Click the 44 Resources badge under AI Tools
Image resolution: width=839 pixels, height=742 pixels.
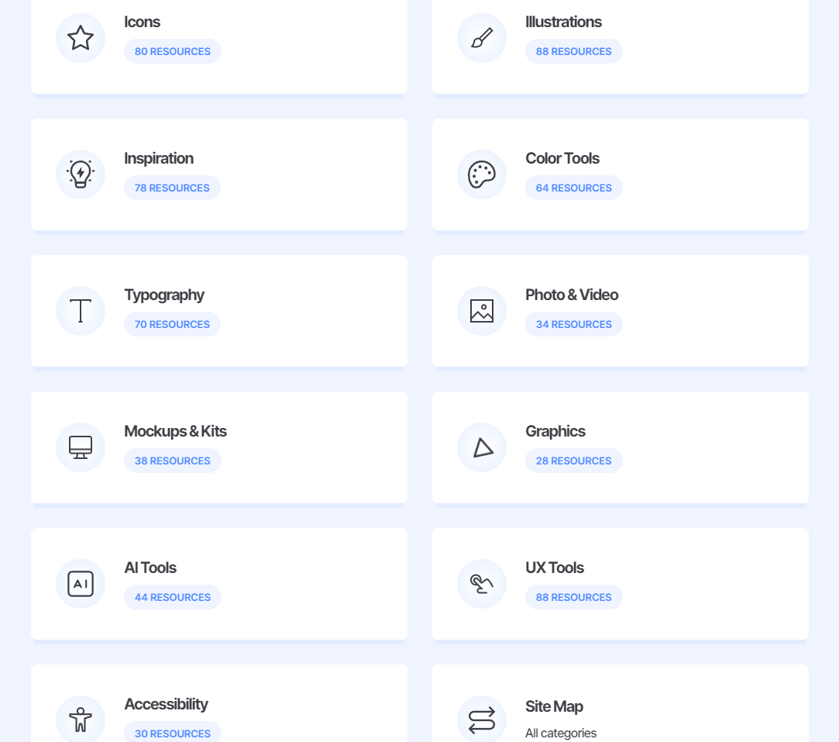(x=173, y=597)
